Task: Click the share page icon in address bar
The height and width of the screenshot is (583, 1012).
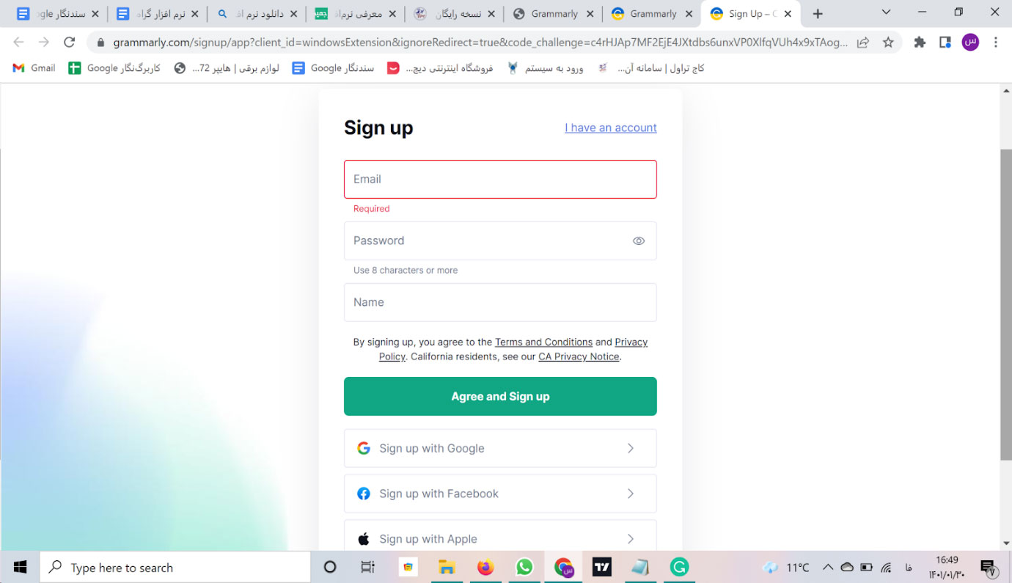Action: point(863,43)
